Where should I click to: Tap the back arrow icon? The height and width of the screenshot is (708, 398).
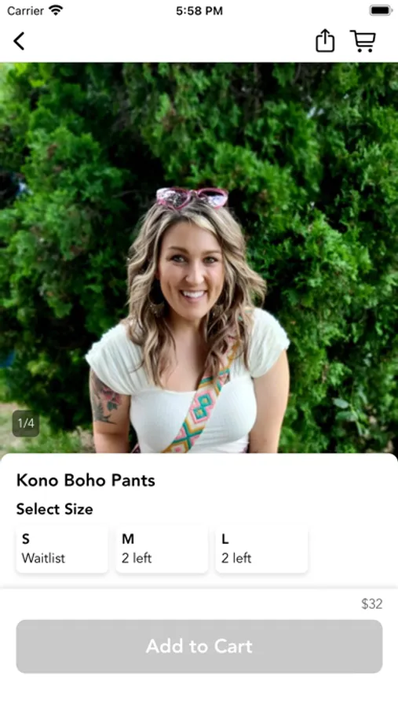(19, 41)
